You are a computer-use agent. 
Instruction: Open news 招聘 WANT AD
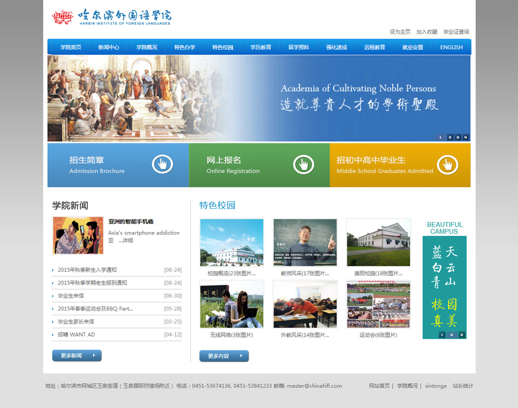(x=76, y=334)
